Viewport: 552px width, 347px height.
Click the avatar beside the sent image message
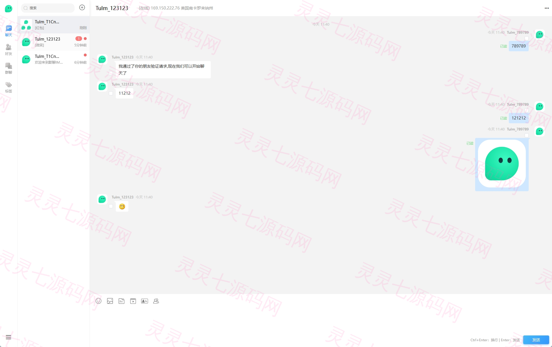pos(539,131)
